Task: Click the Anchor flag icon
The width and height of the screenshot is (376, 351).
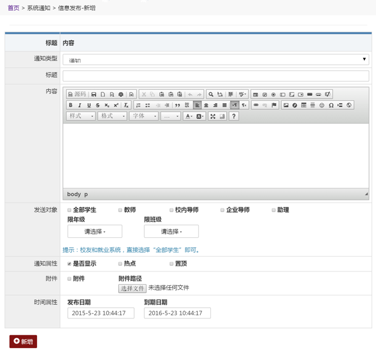Action: (x=274, y=105)
